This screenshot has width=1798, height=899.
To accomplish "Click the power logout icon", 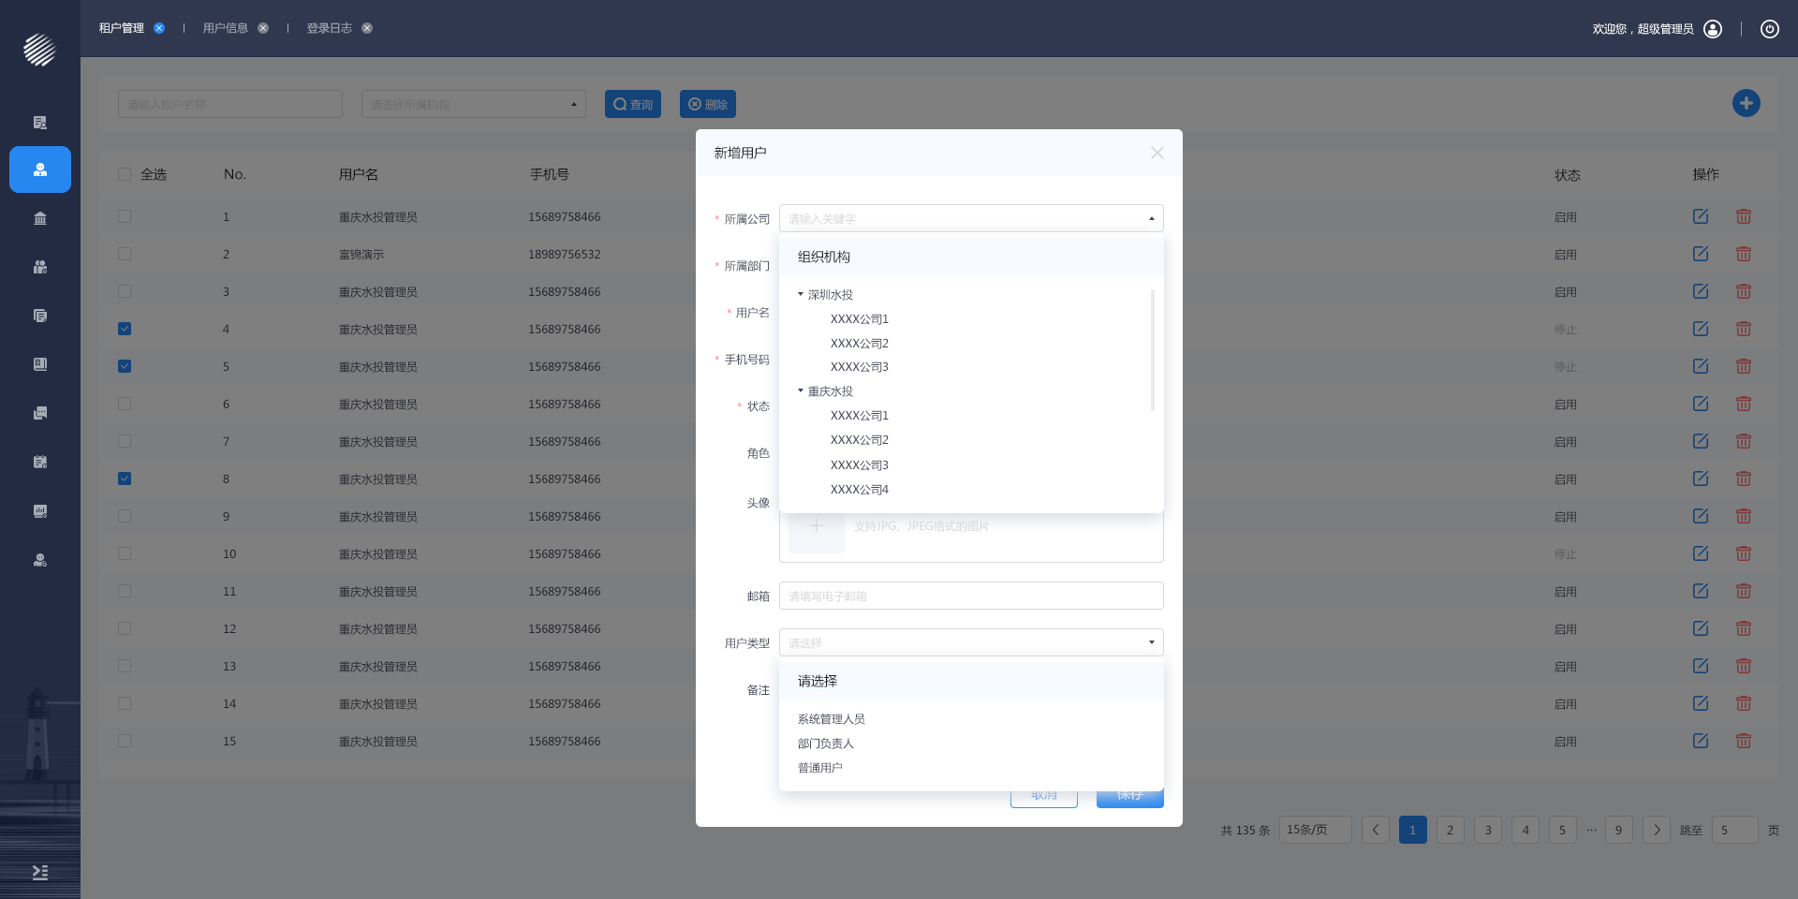I will coord(1769,29).
